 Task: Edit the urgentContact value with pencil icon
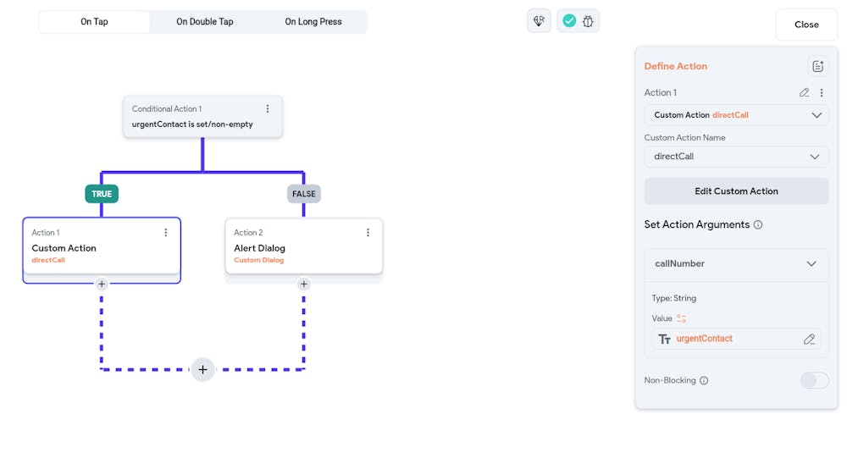click(x=809, y=339)
